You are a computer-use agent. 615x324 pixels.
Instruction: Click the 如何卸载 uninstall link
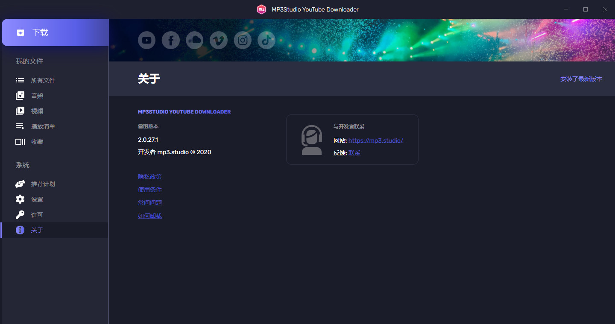pos(149,216)
